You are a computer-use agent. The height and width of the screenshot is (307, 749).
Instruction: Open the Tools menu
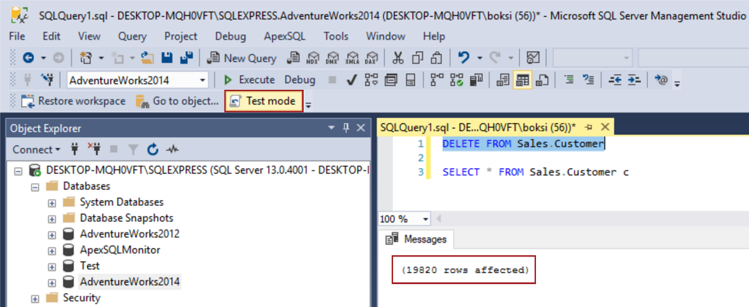click(336, 36)
